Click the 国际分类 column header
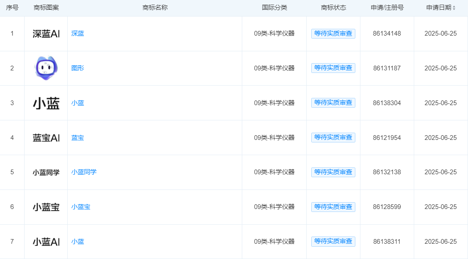 point(274,8)
